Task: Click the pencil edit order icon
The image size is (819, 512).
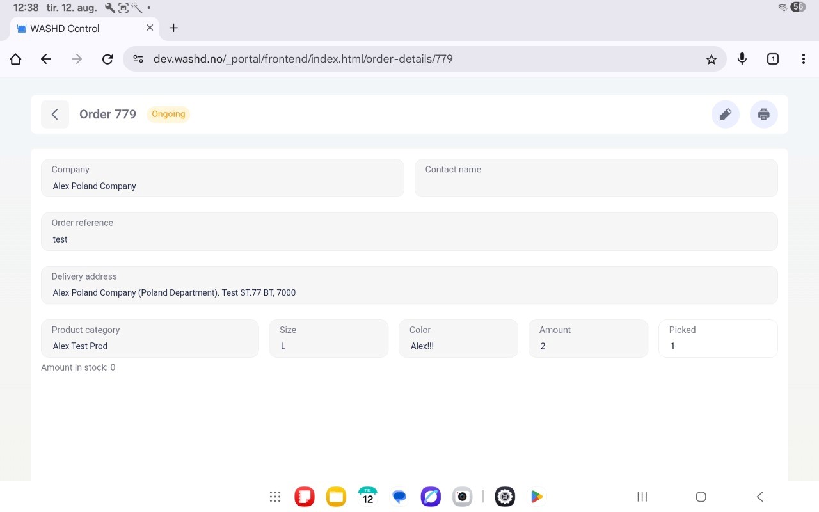Action: coord(725,115)
